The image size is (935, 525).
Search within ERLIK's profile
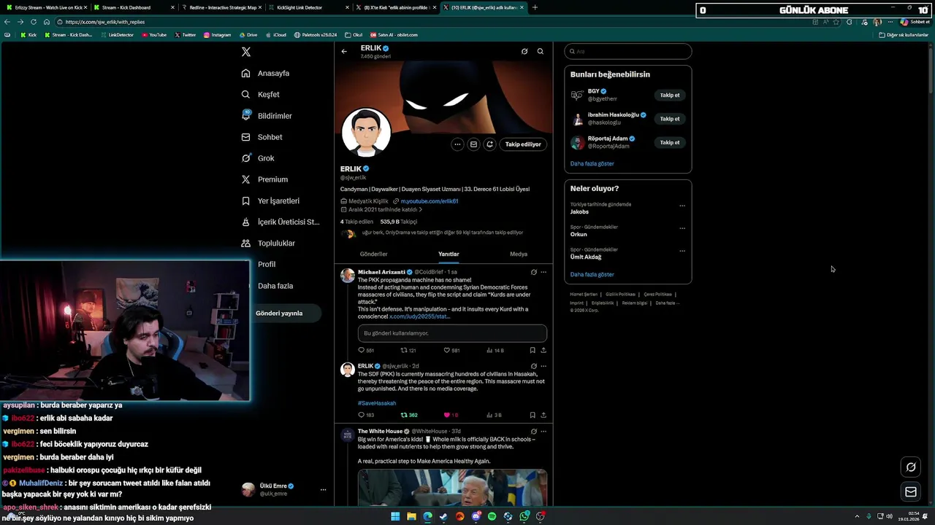pos(541,51)
